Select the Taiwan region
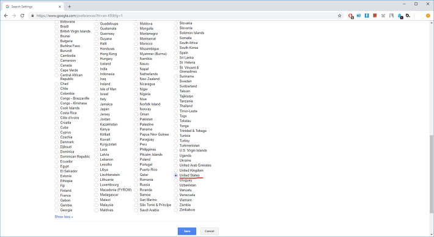The width and height of the screenshot is (434, 237). (x=176, y=91)
